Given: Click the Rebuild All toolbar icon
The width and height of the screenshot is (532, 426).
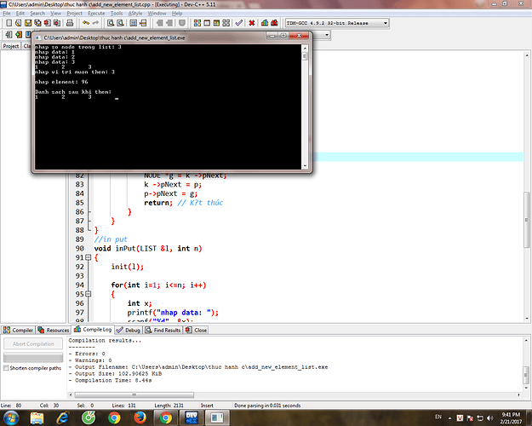Looking at the screenshot, I should click(226, 23).
